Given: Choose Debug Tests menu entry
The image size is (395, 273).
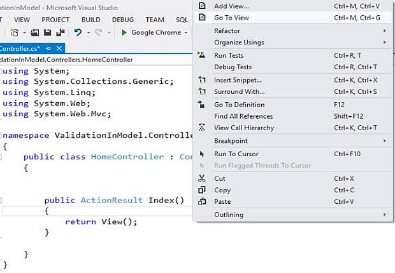Looking at the screenshot, I should tap(292, 67).
